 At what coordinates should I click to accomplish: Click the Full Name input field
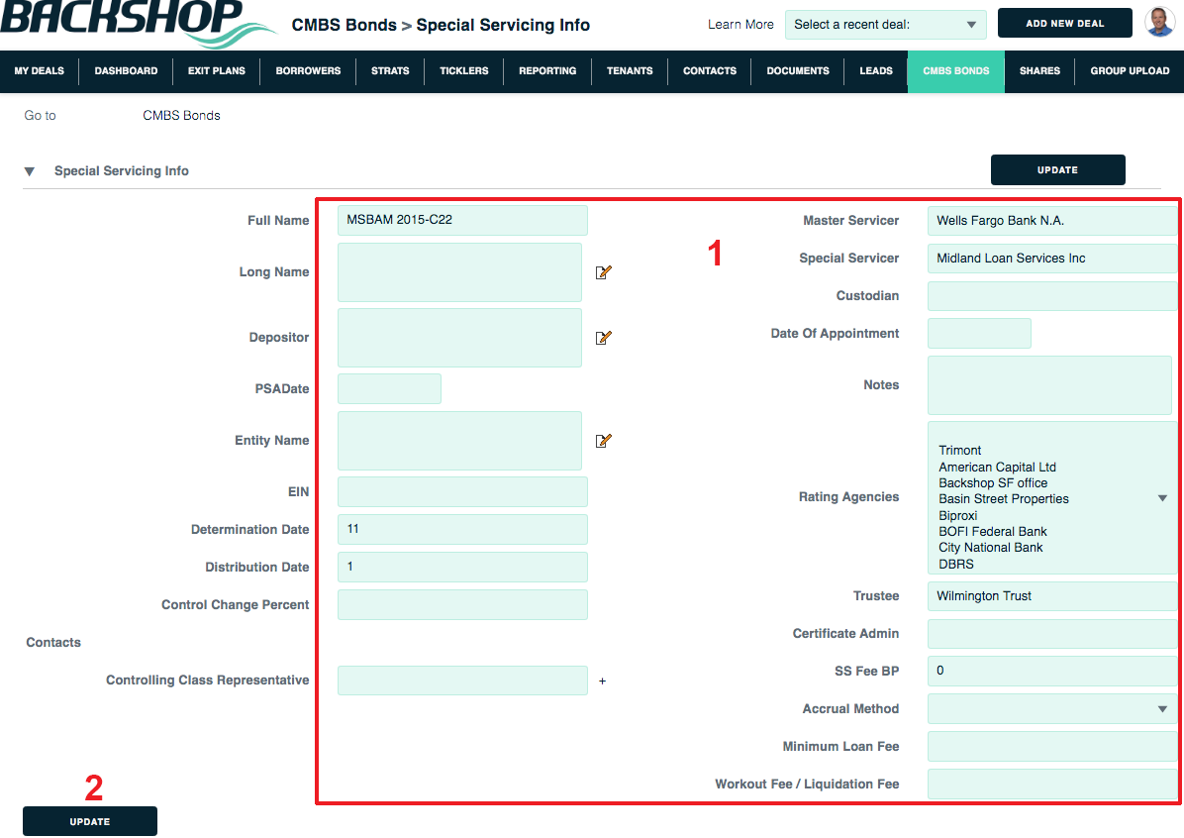[462, 220]
